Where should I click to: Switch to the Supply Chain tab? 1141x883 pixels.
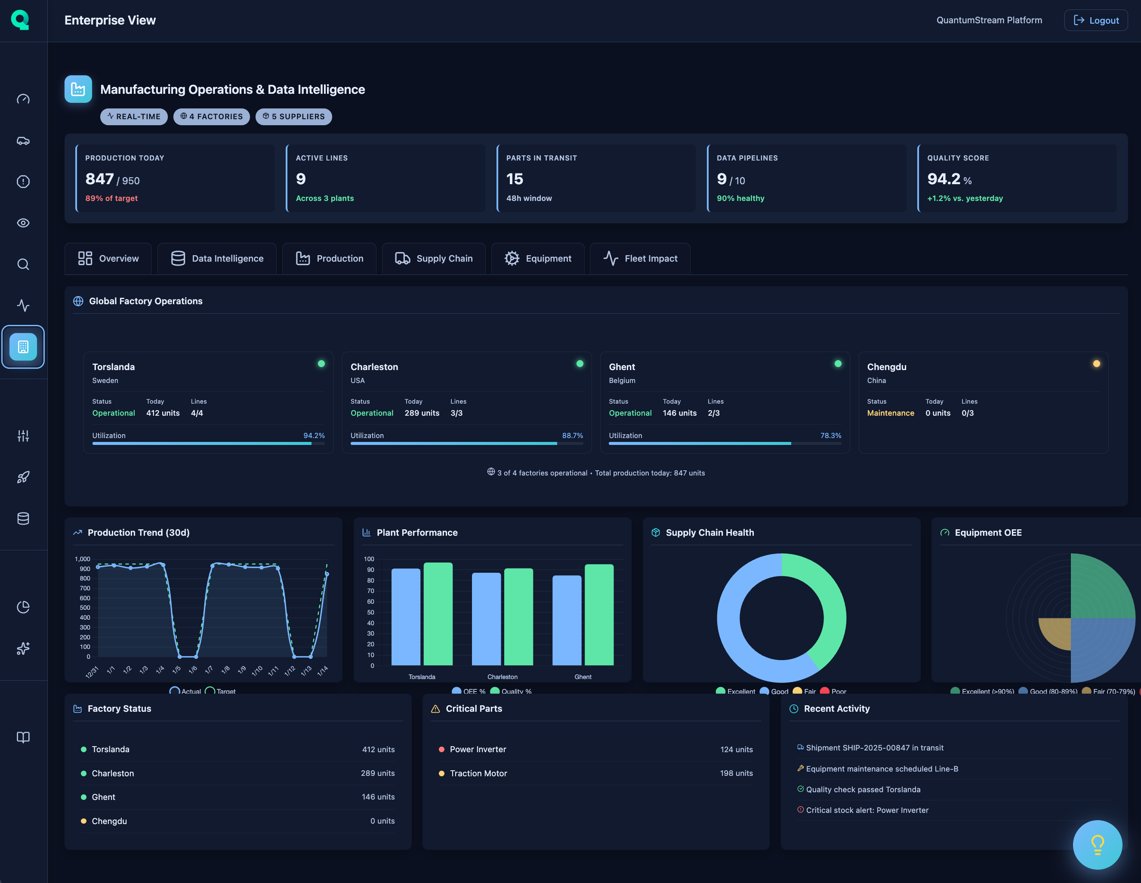click(x=434, y=258)
